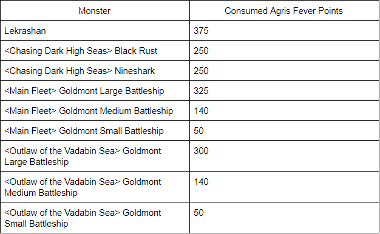This screenshot has height=234, width=380.
Task: Click Outlaw of Vadabin Sea Medium Battleship
Action: point(95,187)
